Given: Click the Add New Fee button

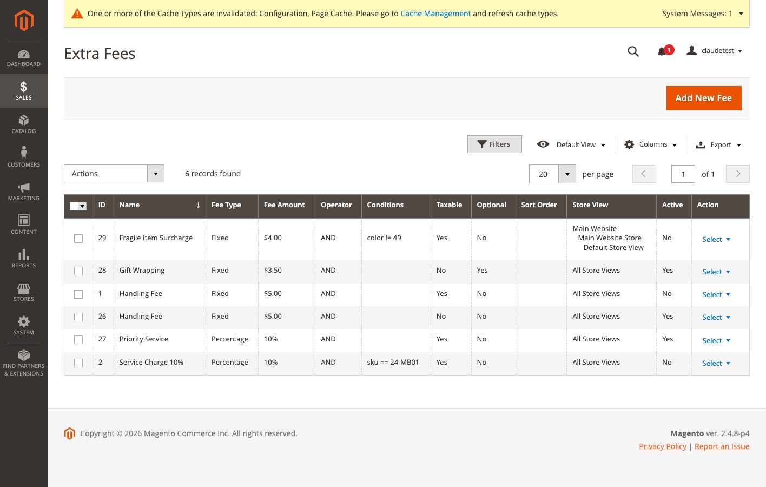Looking at the screenshot, I should 704,98.
